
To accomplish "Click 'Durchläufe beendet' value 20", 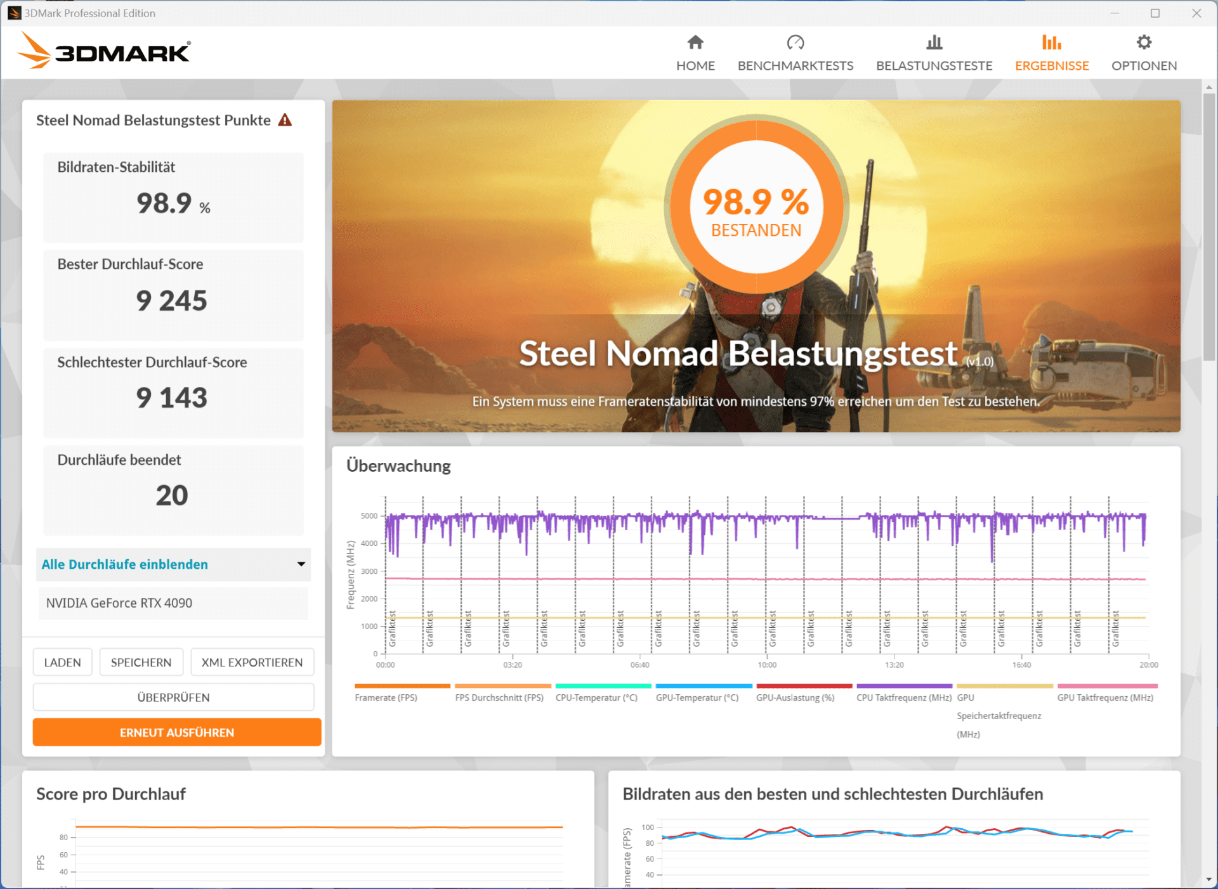I will [x=172, y=495].
